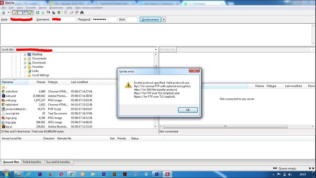
Task: Focus the Port input field
Action: click(132, 19)
